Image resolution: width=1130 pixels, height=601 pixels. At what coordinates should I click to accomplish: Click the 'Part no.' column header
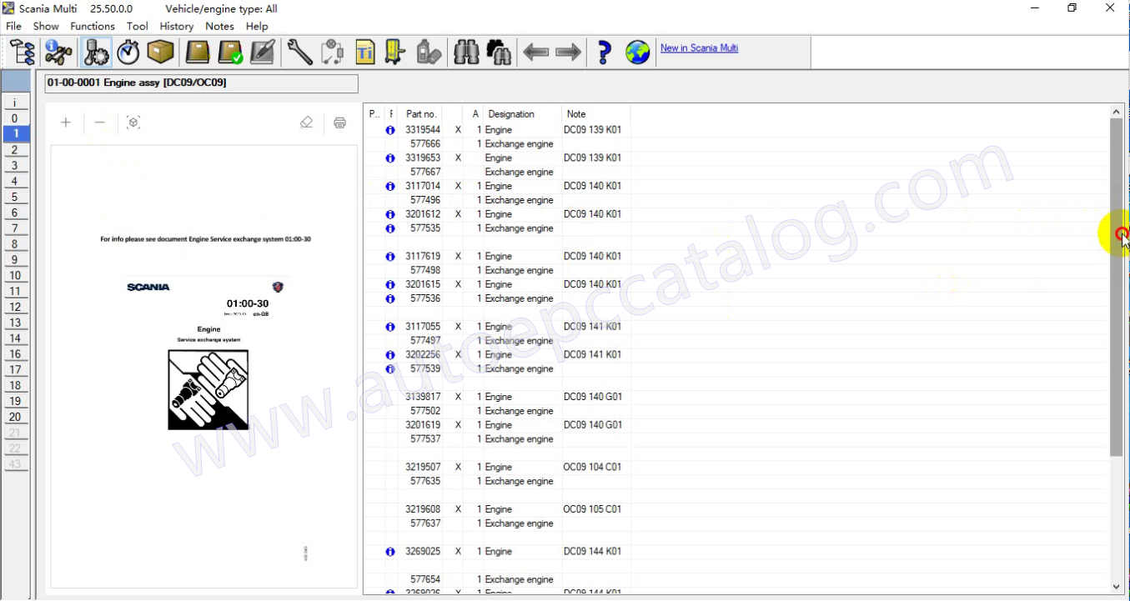pyautogui.click(x=421, y=114)
